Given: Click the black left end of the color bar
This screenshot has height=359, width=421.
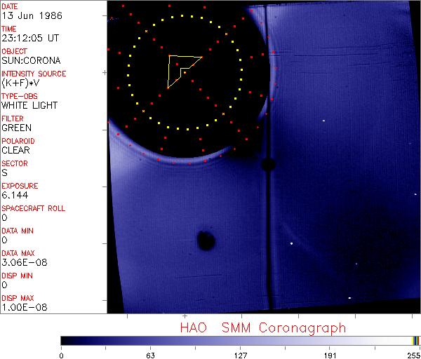Looking at the screenshot, I should 65,341.
